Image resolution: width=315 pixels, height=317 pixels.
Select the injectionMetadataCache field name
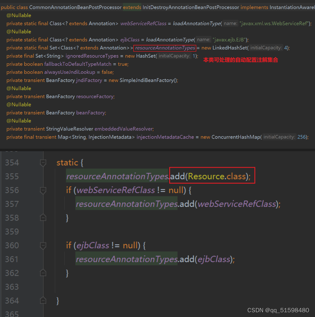click(x=165, y=137)
